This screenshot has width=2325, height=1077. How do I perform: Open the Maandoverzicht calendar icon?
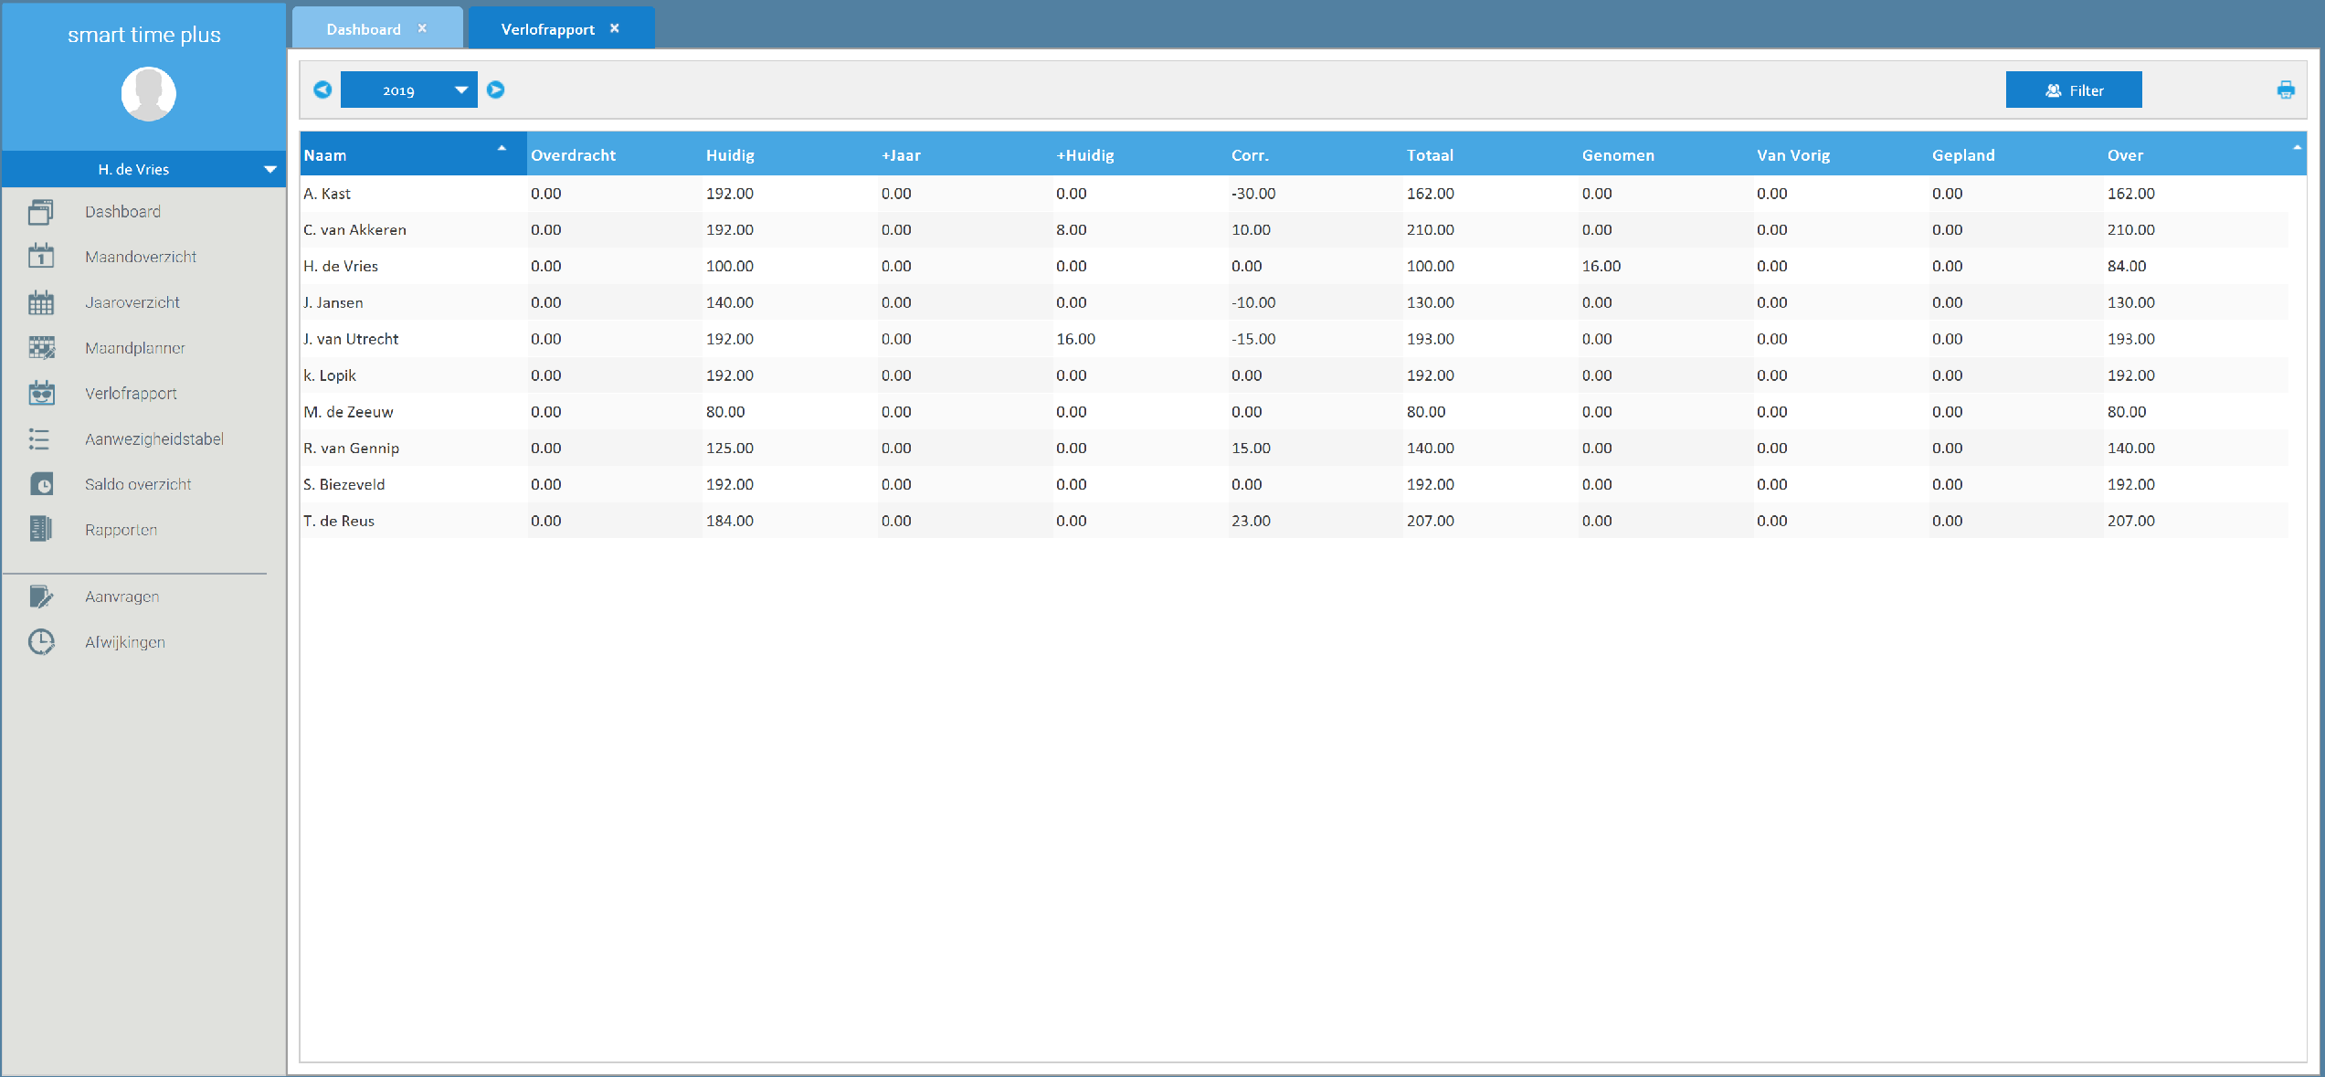tap(41, 257)
